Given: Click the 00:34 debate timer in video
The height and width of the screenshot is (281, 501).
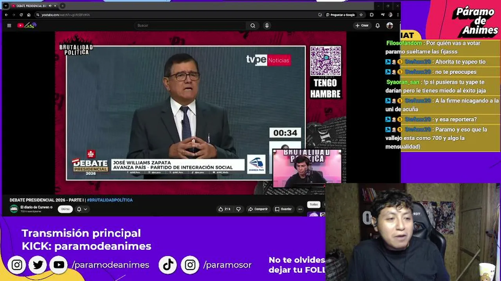Looking at the screenshot, I should (x=285, y=133).
